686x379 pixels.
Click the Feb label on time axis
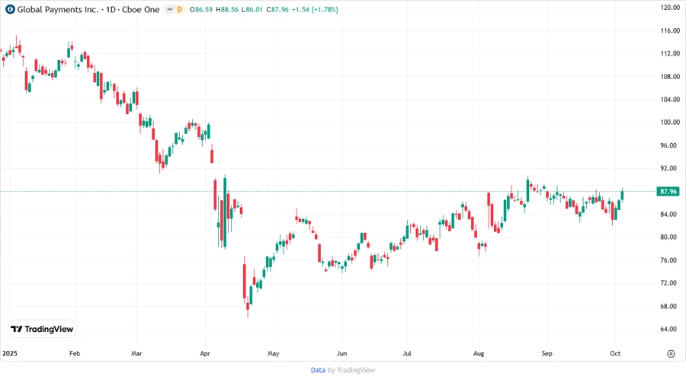click(x=75, y=354)
